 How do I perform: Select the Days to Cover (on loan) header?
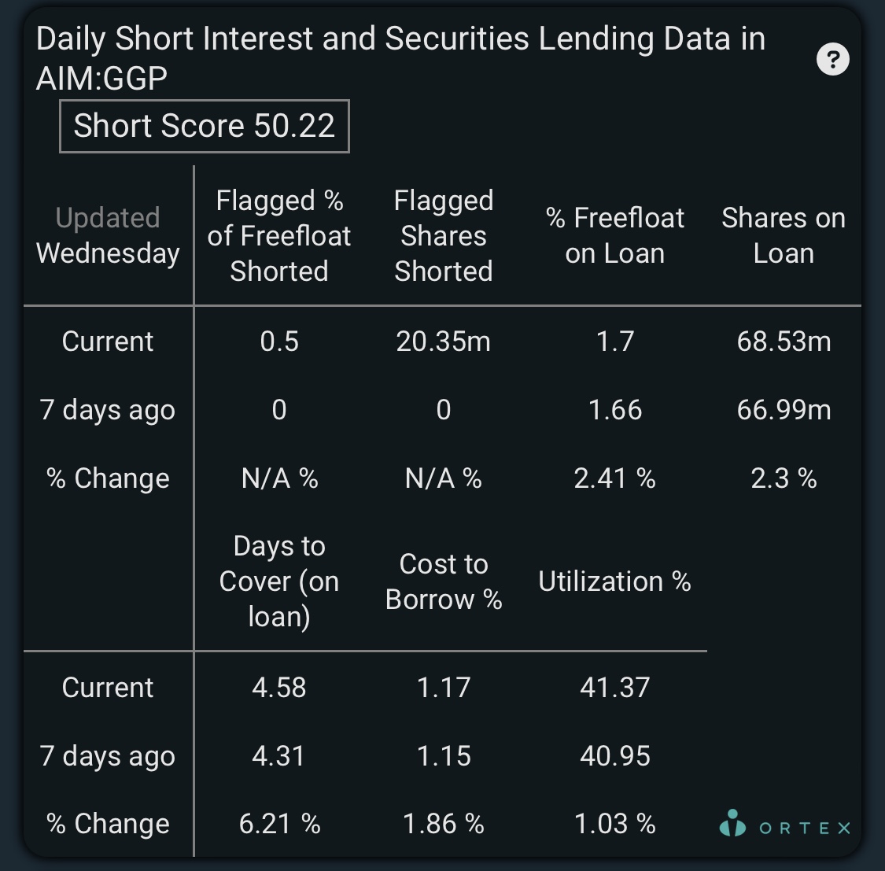(279, 581)
